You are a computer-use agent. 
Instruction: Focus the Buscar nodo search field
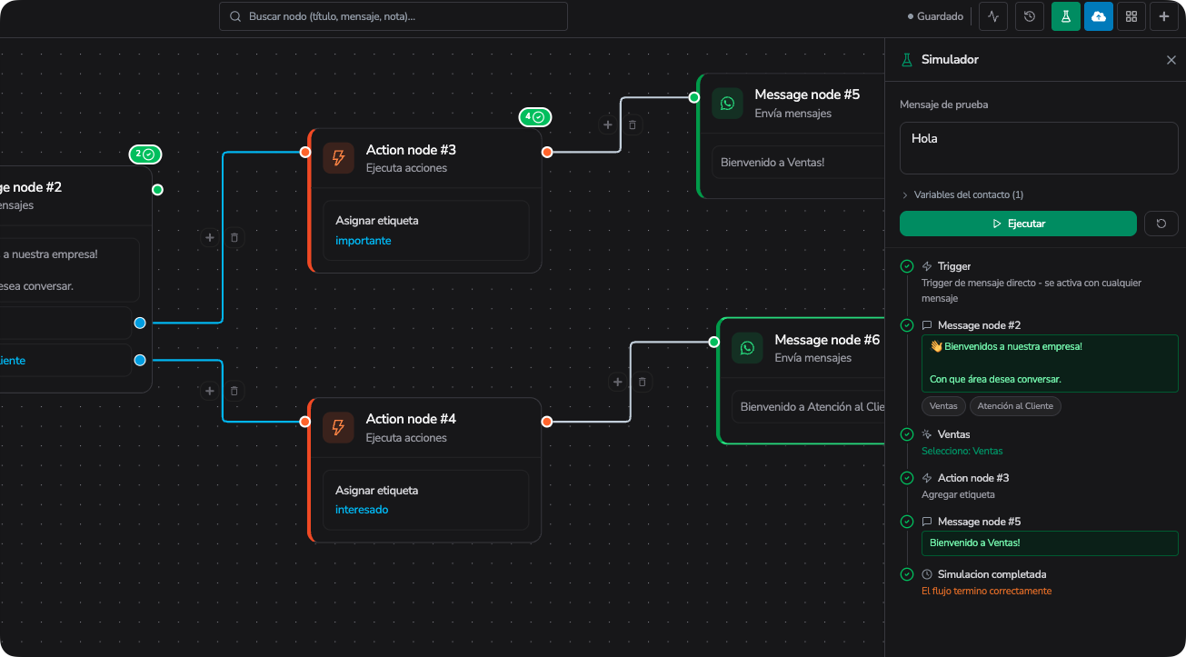point(394,16)
